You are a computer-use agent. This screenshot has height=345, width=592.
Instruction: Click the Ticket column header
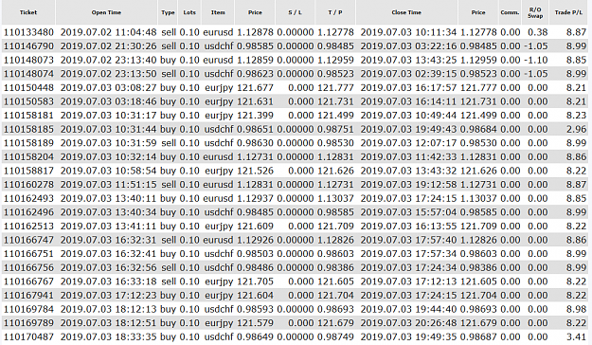[28, 12]
